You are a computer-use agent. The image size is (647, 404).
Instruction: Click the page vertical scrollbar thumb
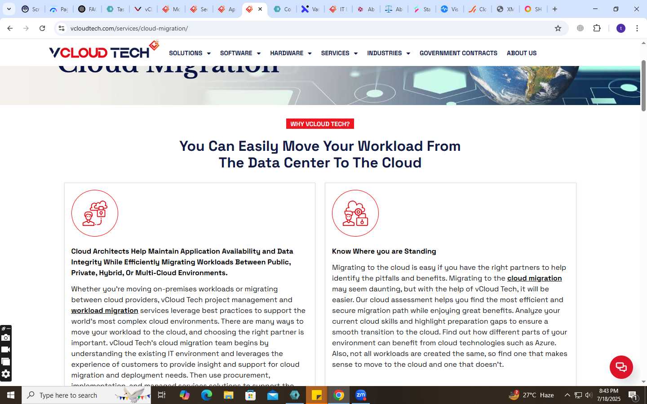click(643, 85)
